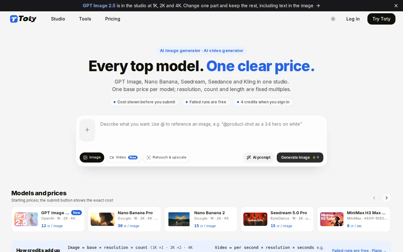
Task: Follow the arrow at end of announcement banner
Action: (x=318, y=6)
